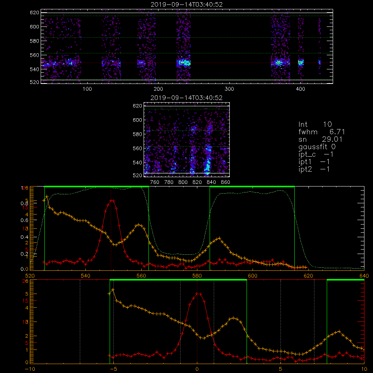This screenshot has height=373, width=373.
Task: Click x-axis label 0 under bottom plot
Action: (x=197, y=369)
